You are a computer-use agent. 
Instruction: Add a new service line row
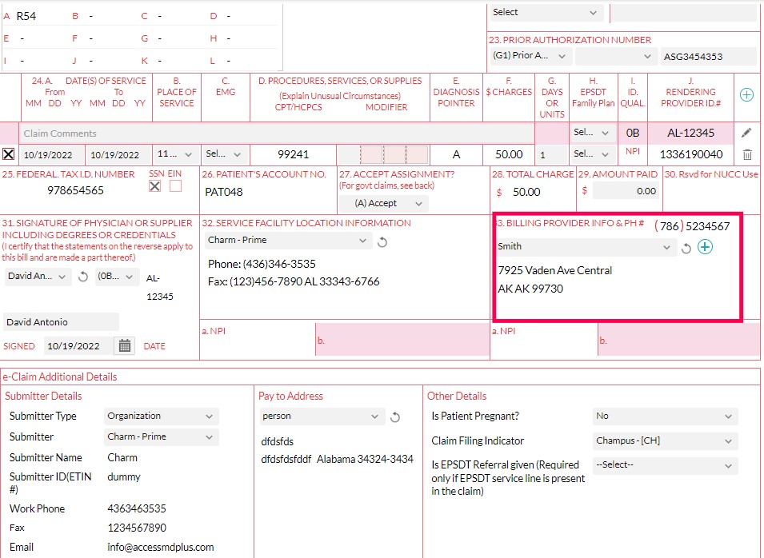(x=746, y=94)
